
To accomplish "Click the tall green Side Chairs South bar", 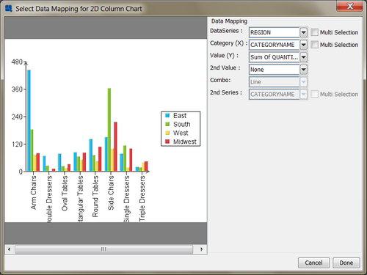I will click(x=109, y=130).
